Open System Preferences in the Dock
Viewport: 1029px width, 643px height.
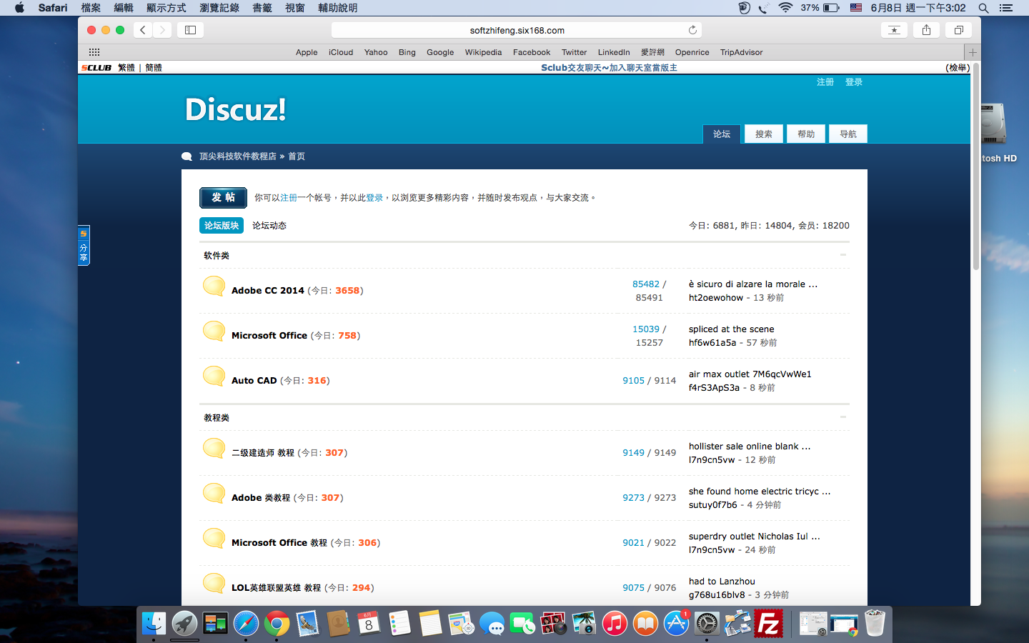pyautogui.click(x=707, y=624)
